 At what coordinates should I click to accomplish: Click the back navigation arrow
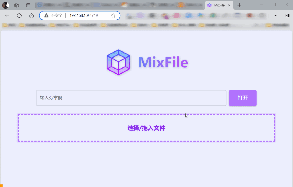point(7,15)
